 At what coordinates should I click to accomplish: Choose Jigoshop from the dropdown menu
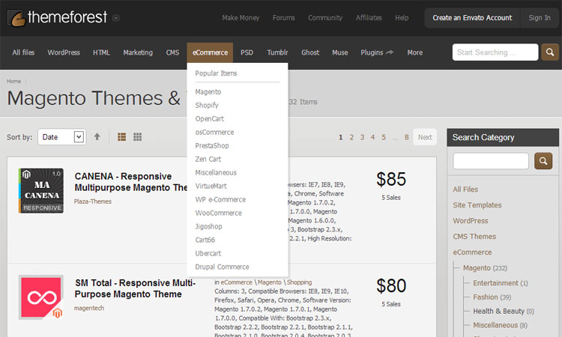click(x=208, y=226)
